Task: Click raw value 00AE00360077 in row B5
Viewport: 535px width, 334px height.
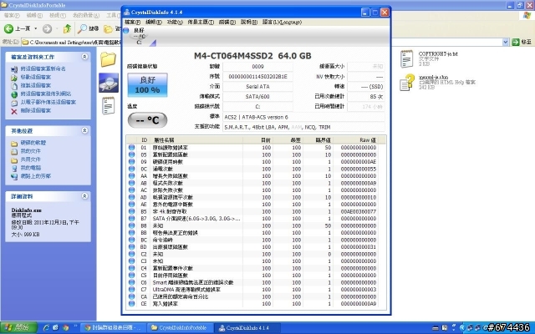Action: click(359, 211)
